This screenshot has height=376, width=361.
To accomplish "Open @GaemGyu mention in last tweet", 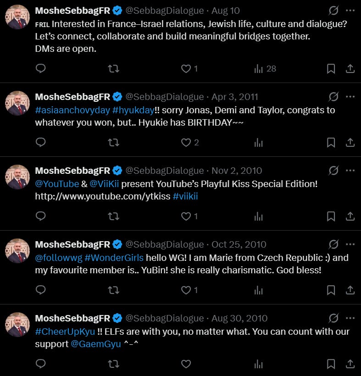I will [x=96, y=344].
